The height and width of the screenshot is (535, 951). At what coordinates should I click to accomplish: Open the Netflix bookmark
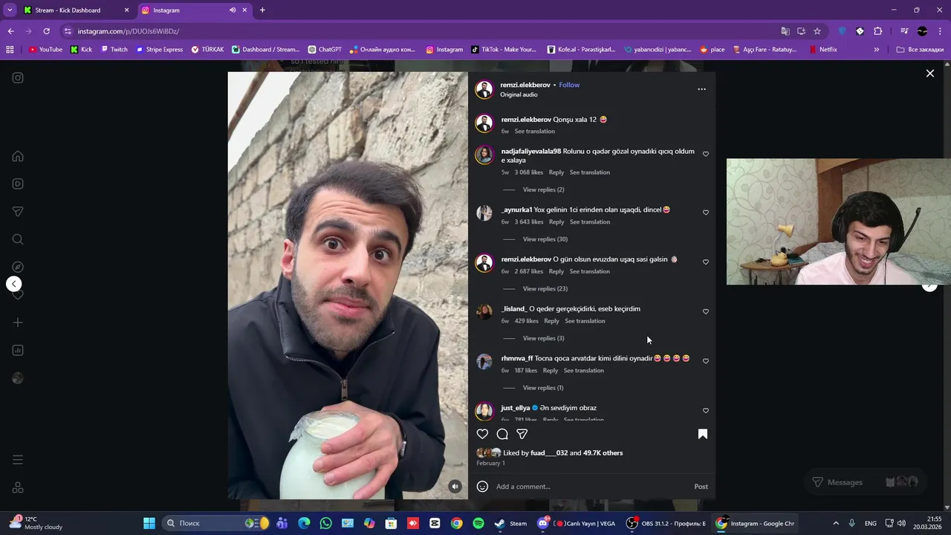click(823, 50)
